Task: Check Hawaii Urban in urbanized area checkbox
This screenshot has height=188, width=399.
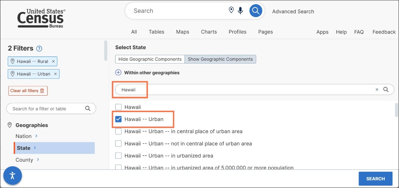Action: point(118,156)
